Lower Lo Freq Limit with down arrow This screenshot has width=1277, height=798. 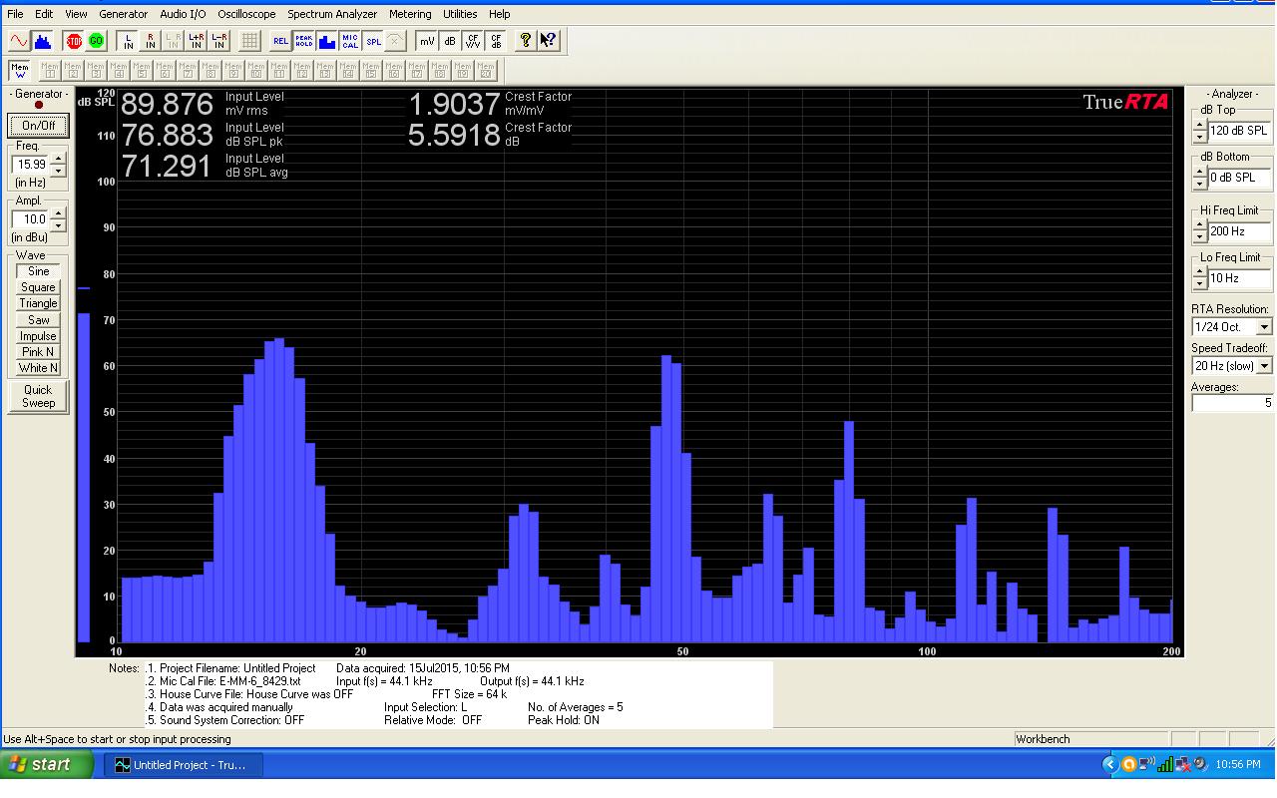coord(1199,284)
